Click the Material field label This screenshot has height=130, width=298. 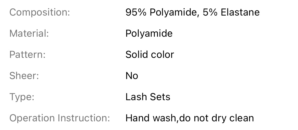tap(29, 33)
